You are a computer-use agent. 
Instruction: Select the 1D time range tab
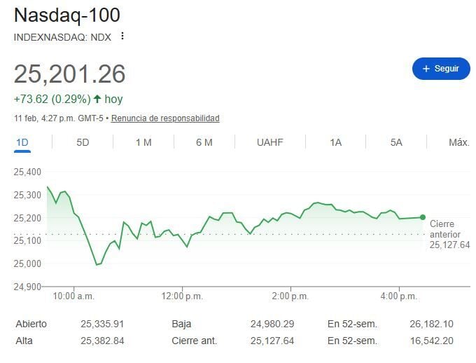coord(22,142)
